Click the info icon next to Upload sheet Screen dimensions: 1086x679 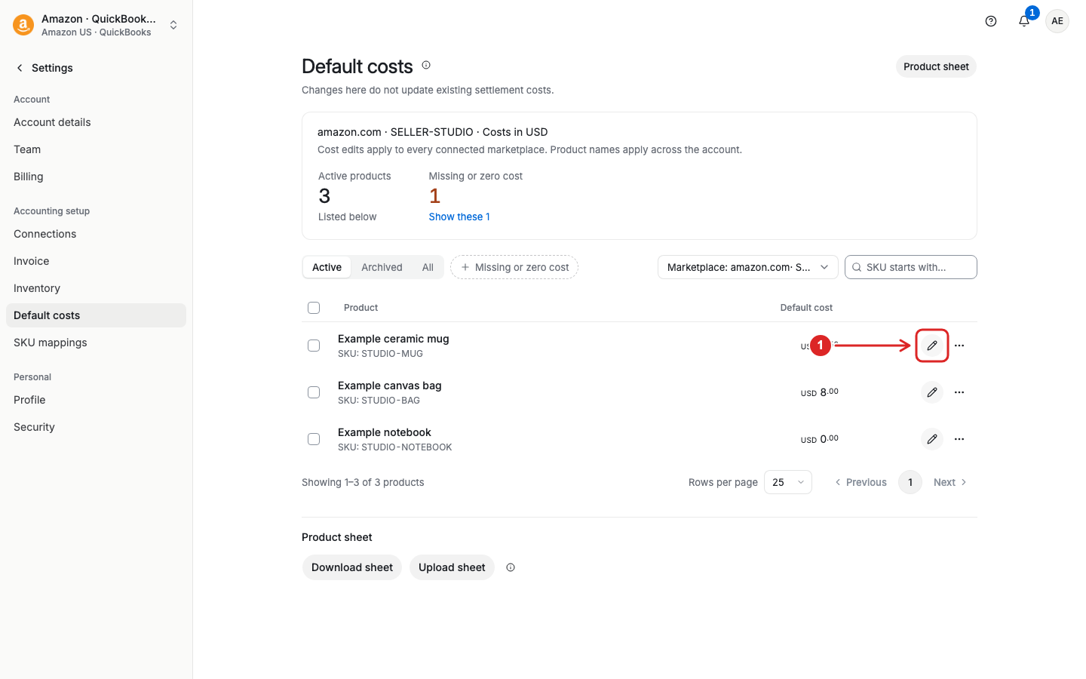pos(511,567)
